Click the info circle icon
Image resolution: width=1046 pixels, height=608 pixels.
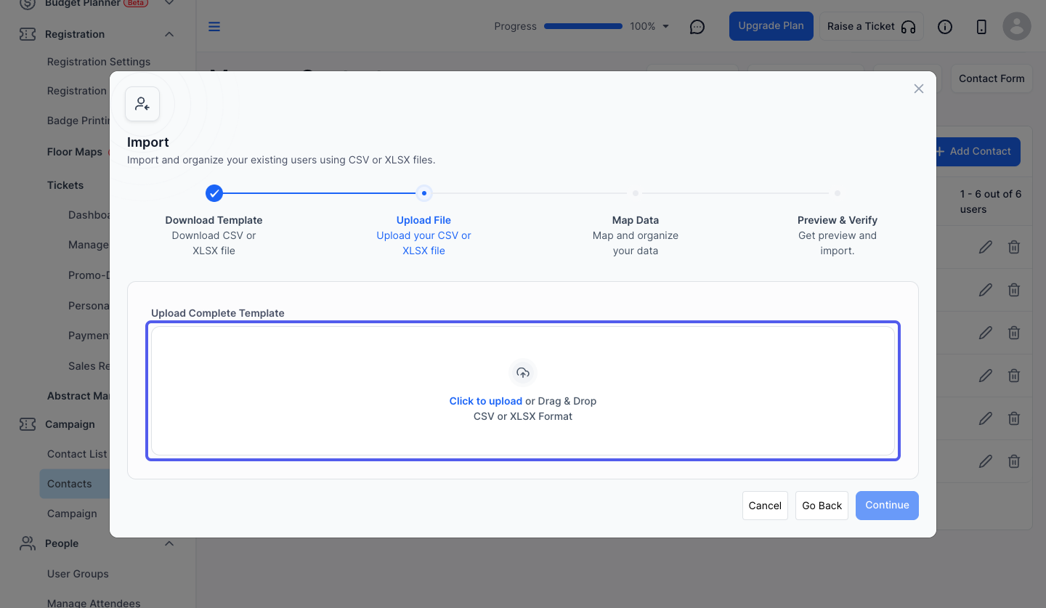[x=945, y=27]
